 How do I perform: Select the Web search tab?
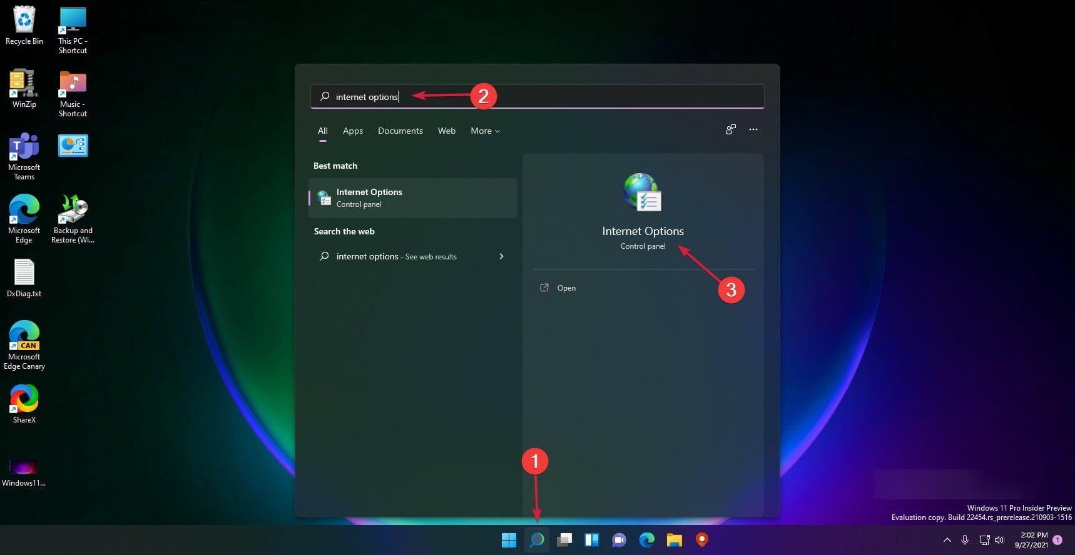coord(447,131)
